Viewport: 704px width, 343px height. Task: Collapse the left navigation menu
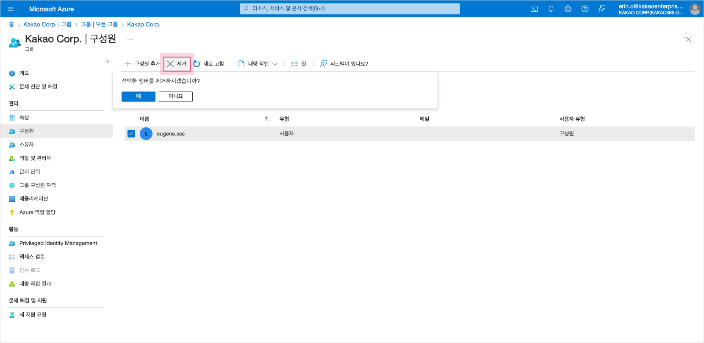tap(108, 62)
